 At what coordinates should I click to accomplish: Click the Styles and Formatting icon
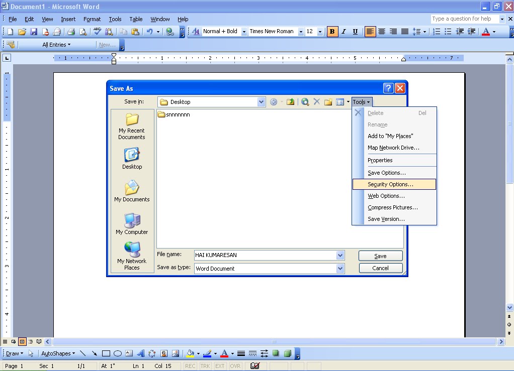click(x=196, y=32)
